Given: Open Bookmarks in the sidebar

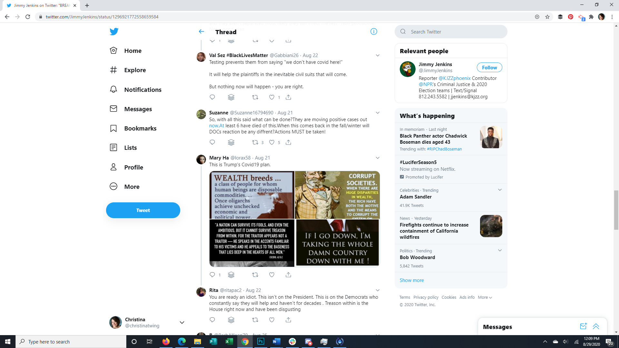Looking at the screenshot, I should click(140, 128).
